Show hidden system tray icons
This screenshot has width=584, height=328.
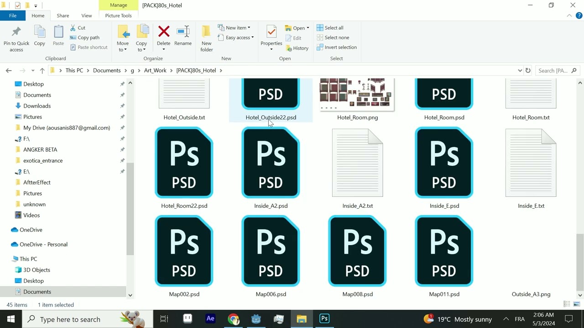(506, 319)
